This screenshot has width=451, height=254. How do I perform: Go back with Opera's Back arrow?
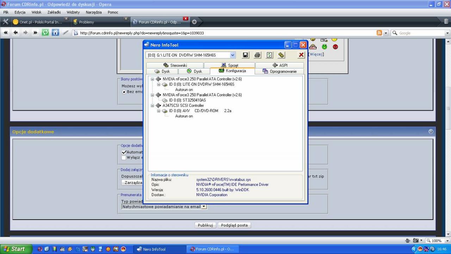pyautogui.click(x=16, y=33)
